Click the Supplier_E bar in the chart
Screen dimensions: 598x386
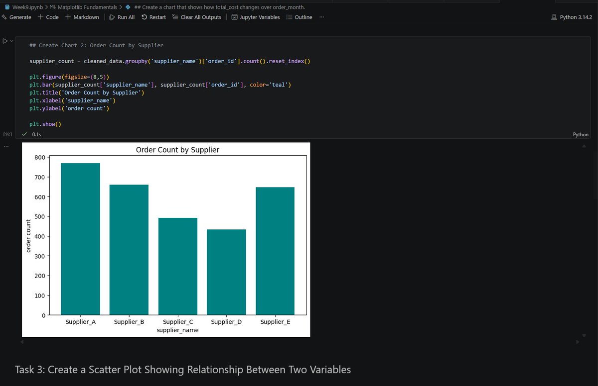coord(275,251)
